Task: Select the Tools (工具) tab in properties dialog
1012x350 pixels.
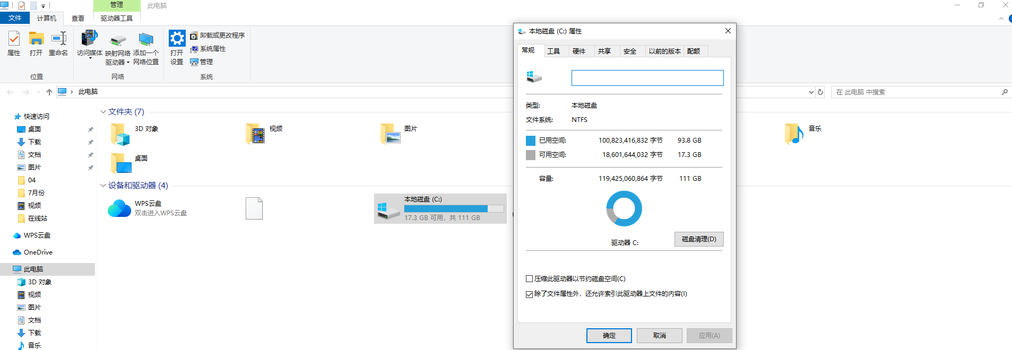Action: (x=553, y=51)
